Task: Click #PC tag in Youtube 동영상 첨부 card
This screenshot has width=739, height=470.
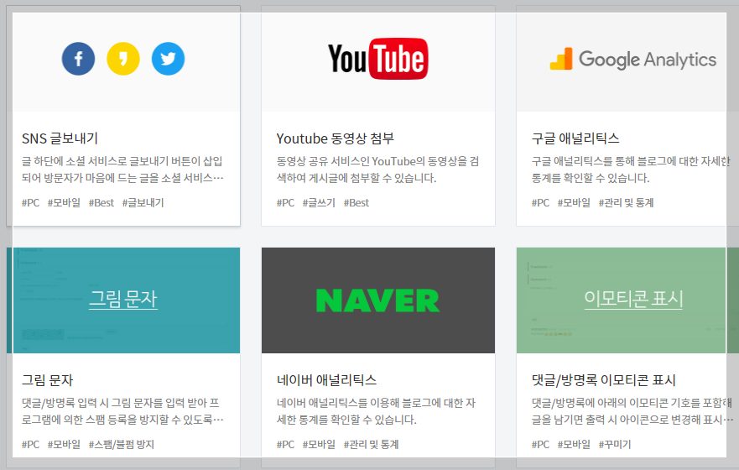Action: (285, 203)
